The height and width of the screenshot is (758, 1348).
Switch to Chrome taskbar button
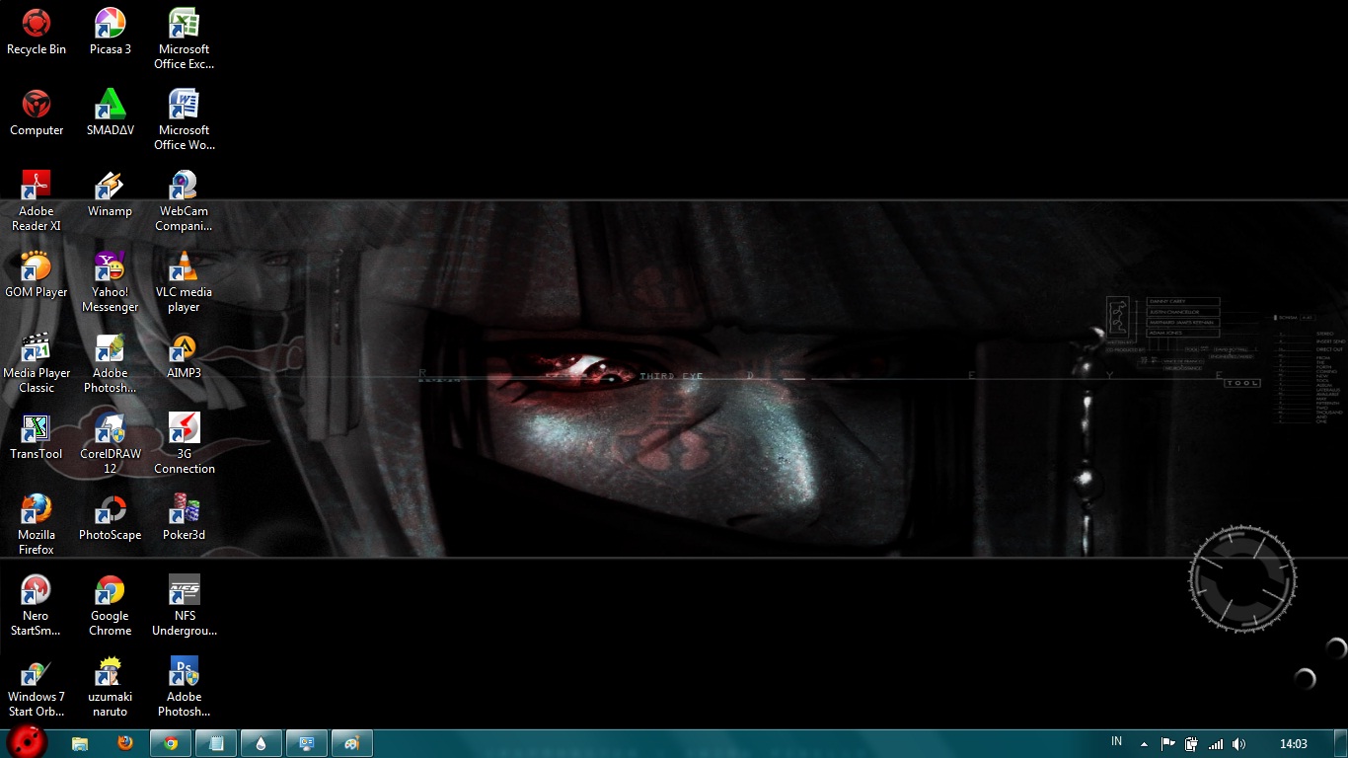(x=171, y=743)
